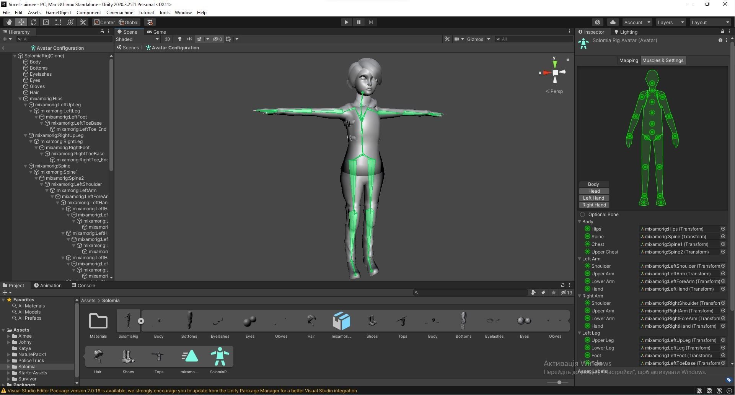This screenshot has width=735, height=395.
Task: Advance one frame with Step button
Action: (x=371, y=22)
